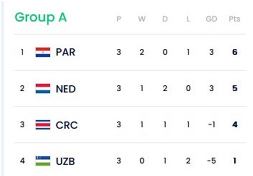Click the Uzbekistan flag icon
Viewport: 253px width, 176px height.
[x=43, y=161]
